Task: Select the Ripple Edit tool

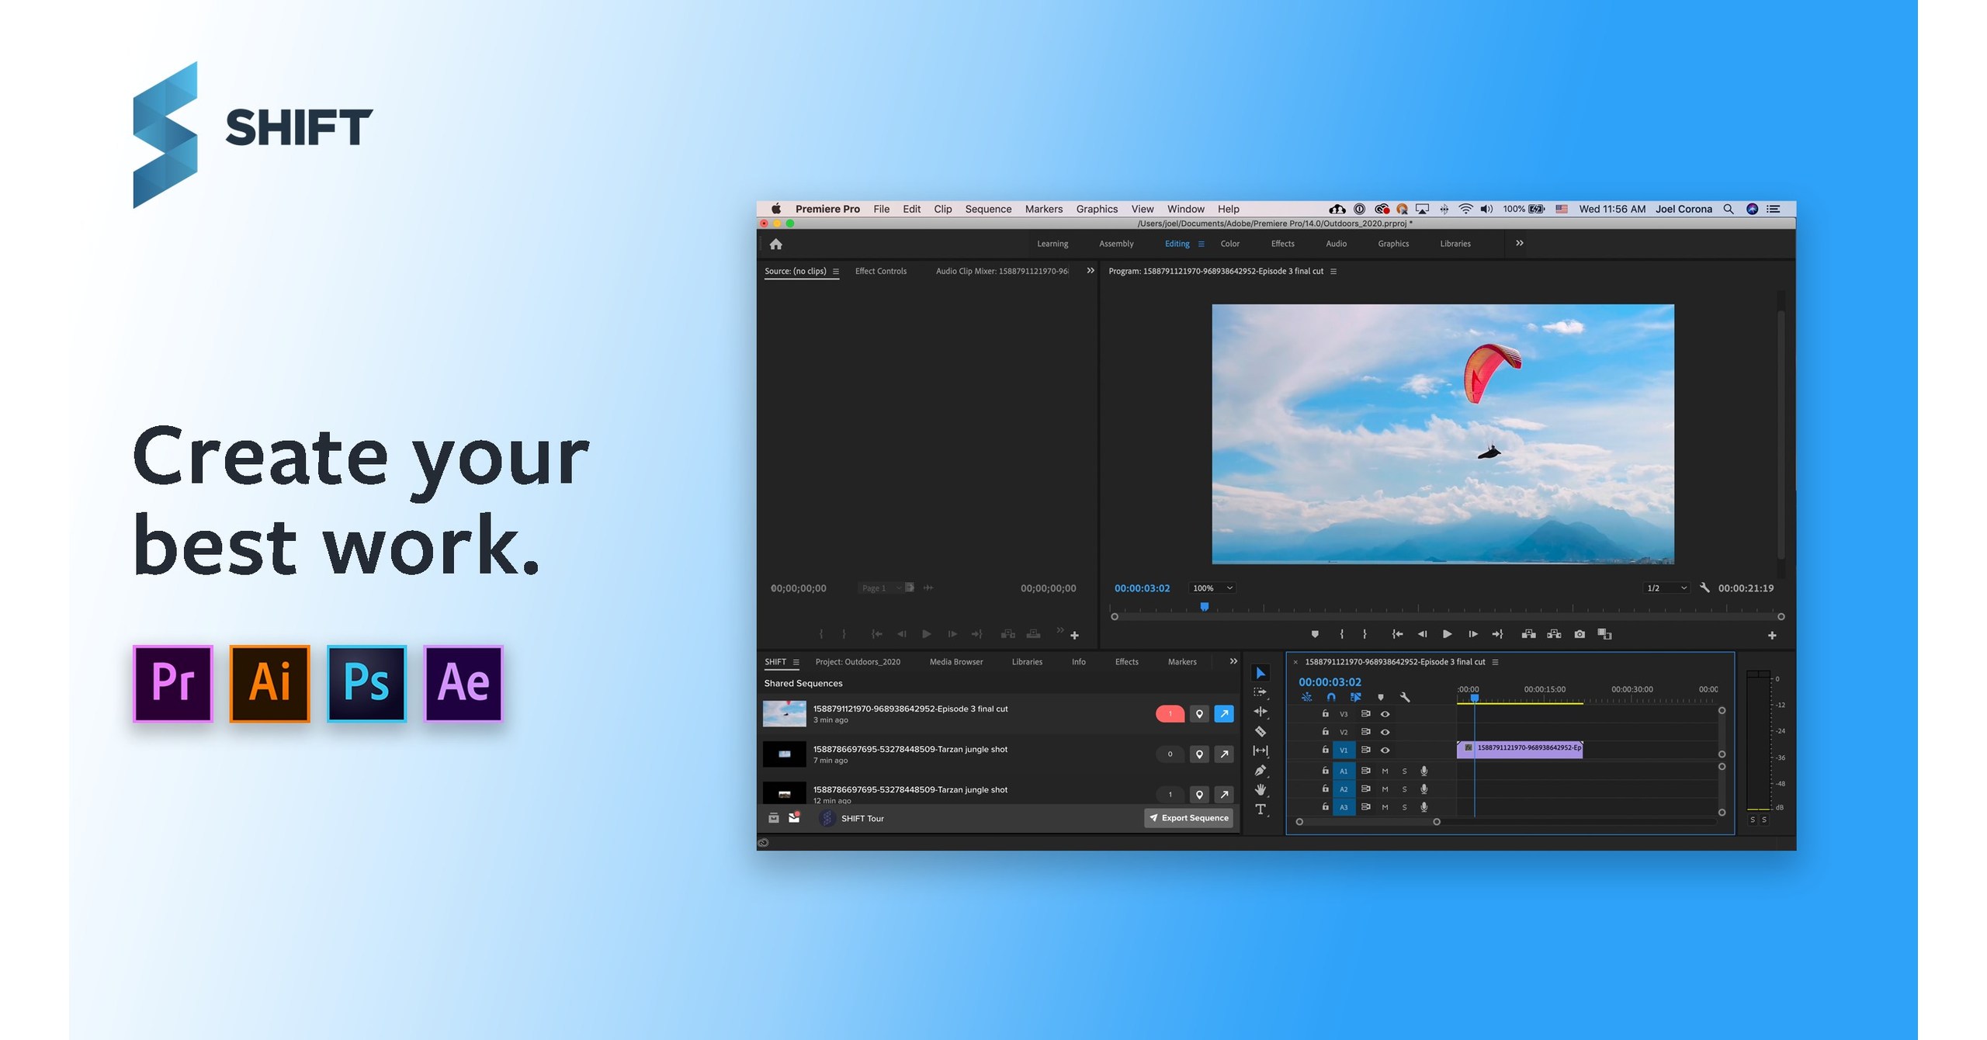Action: point(1261,712)
